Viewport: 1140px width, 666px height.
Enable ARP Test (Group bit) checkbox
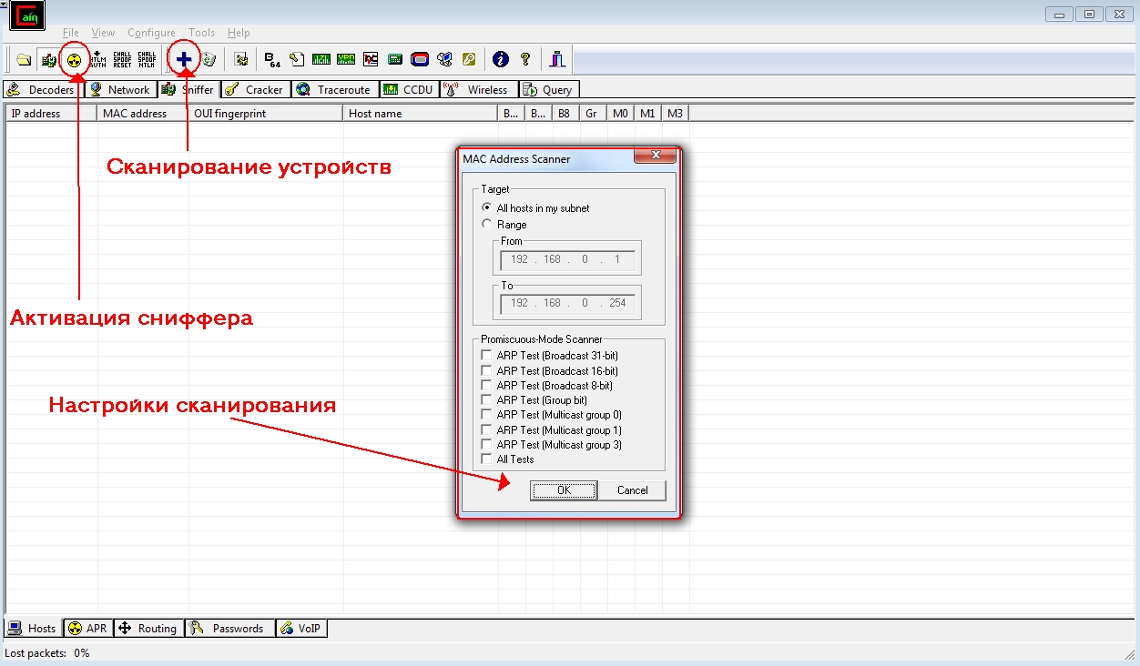pos(487,400)
